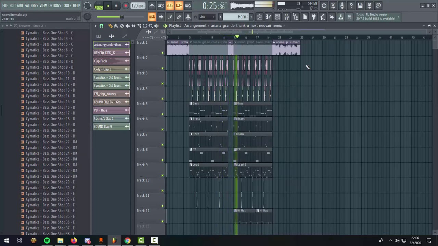Click the browser search magnifier icon
Screen dimensions: 438x246
[15, 26]
